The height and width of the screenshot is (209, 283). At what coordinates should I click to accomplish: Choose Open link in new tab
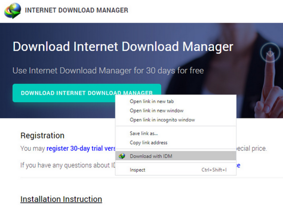(152, 101)
